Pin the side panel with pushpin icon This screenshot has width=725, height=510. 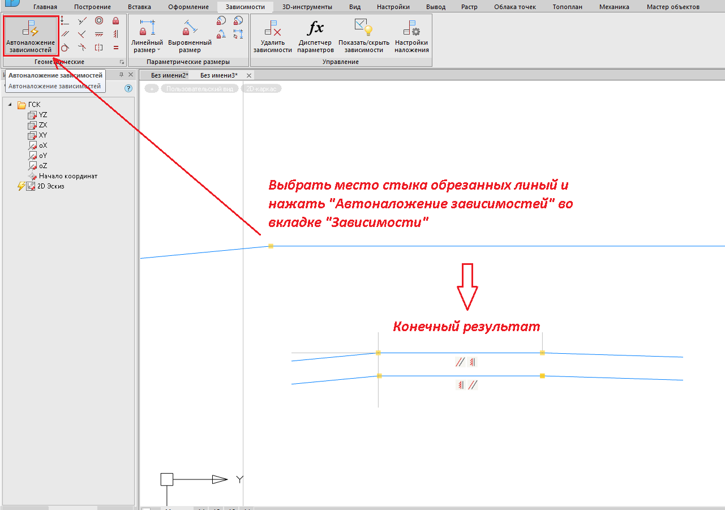(121, 75)
